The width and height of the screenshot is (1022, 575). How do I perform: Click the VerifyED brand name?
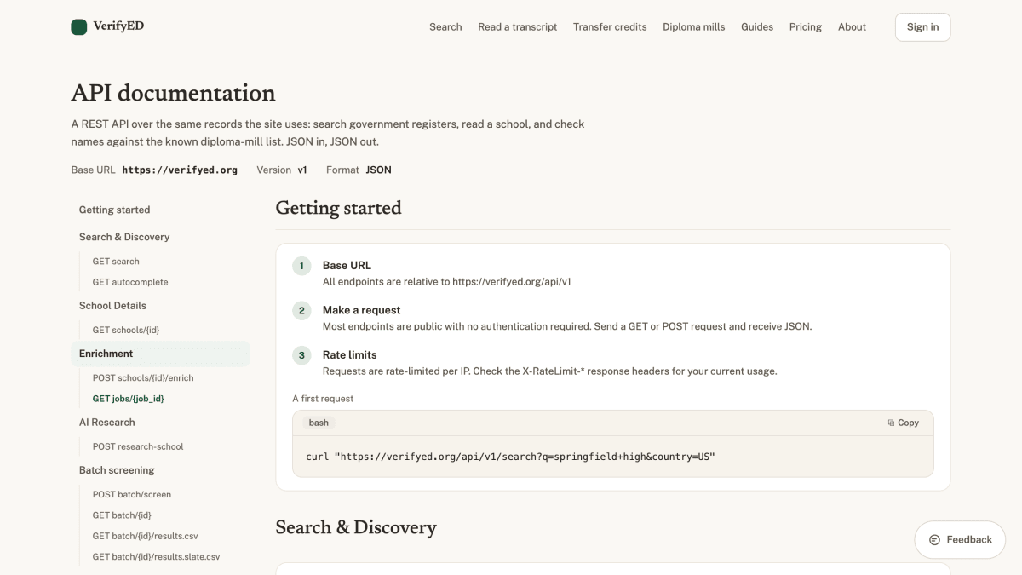pyautogui.click(x=118, y=26)
